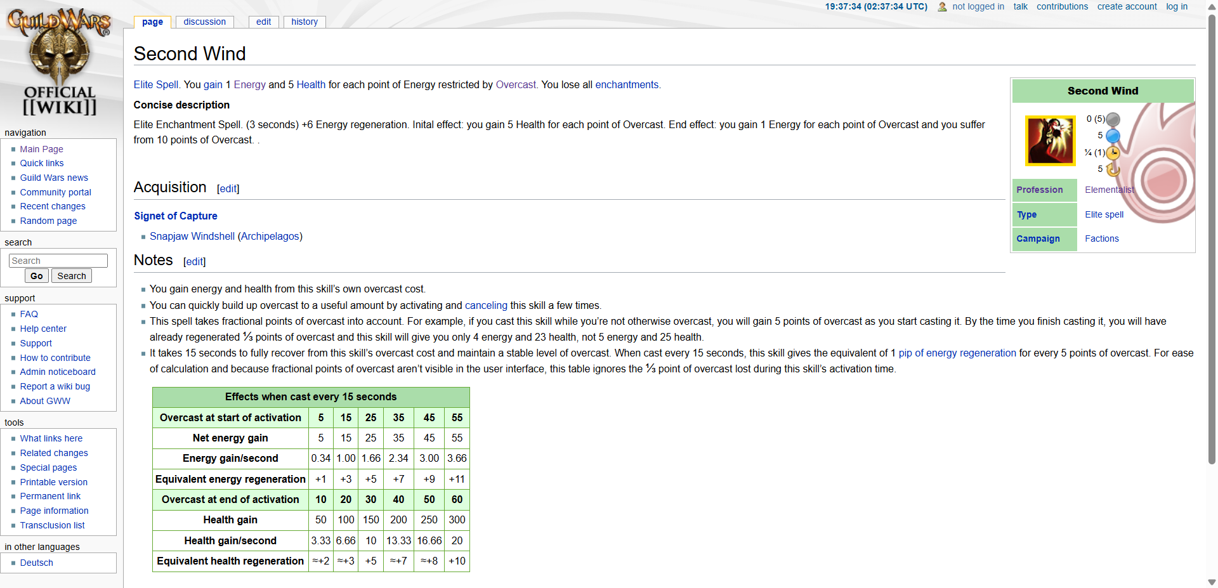Follow the enchantments link

coord(627,84)
